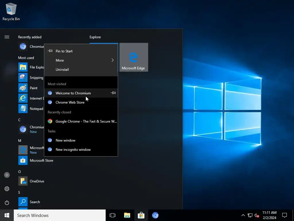
Task: Launch Chromium under Recently added
Action: point(31,46)
